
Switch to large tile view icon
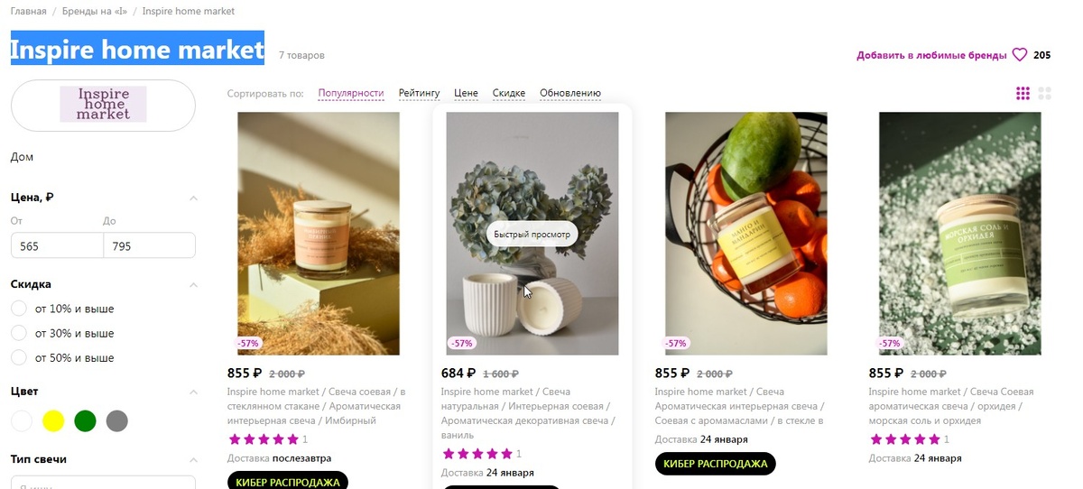click(1045, 93)
